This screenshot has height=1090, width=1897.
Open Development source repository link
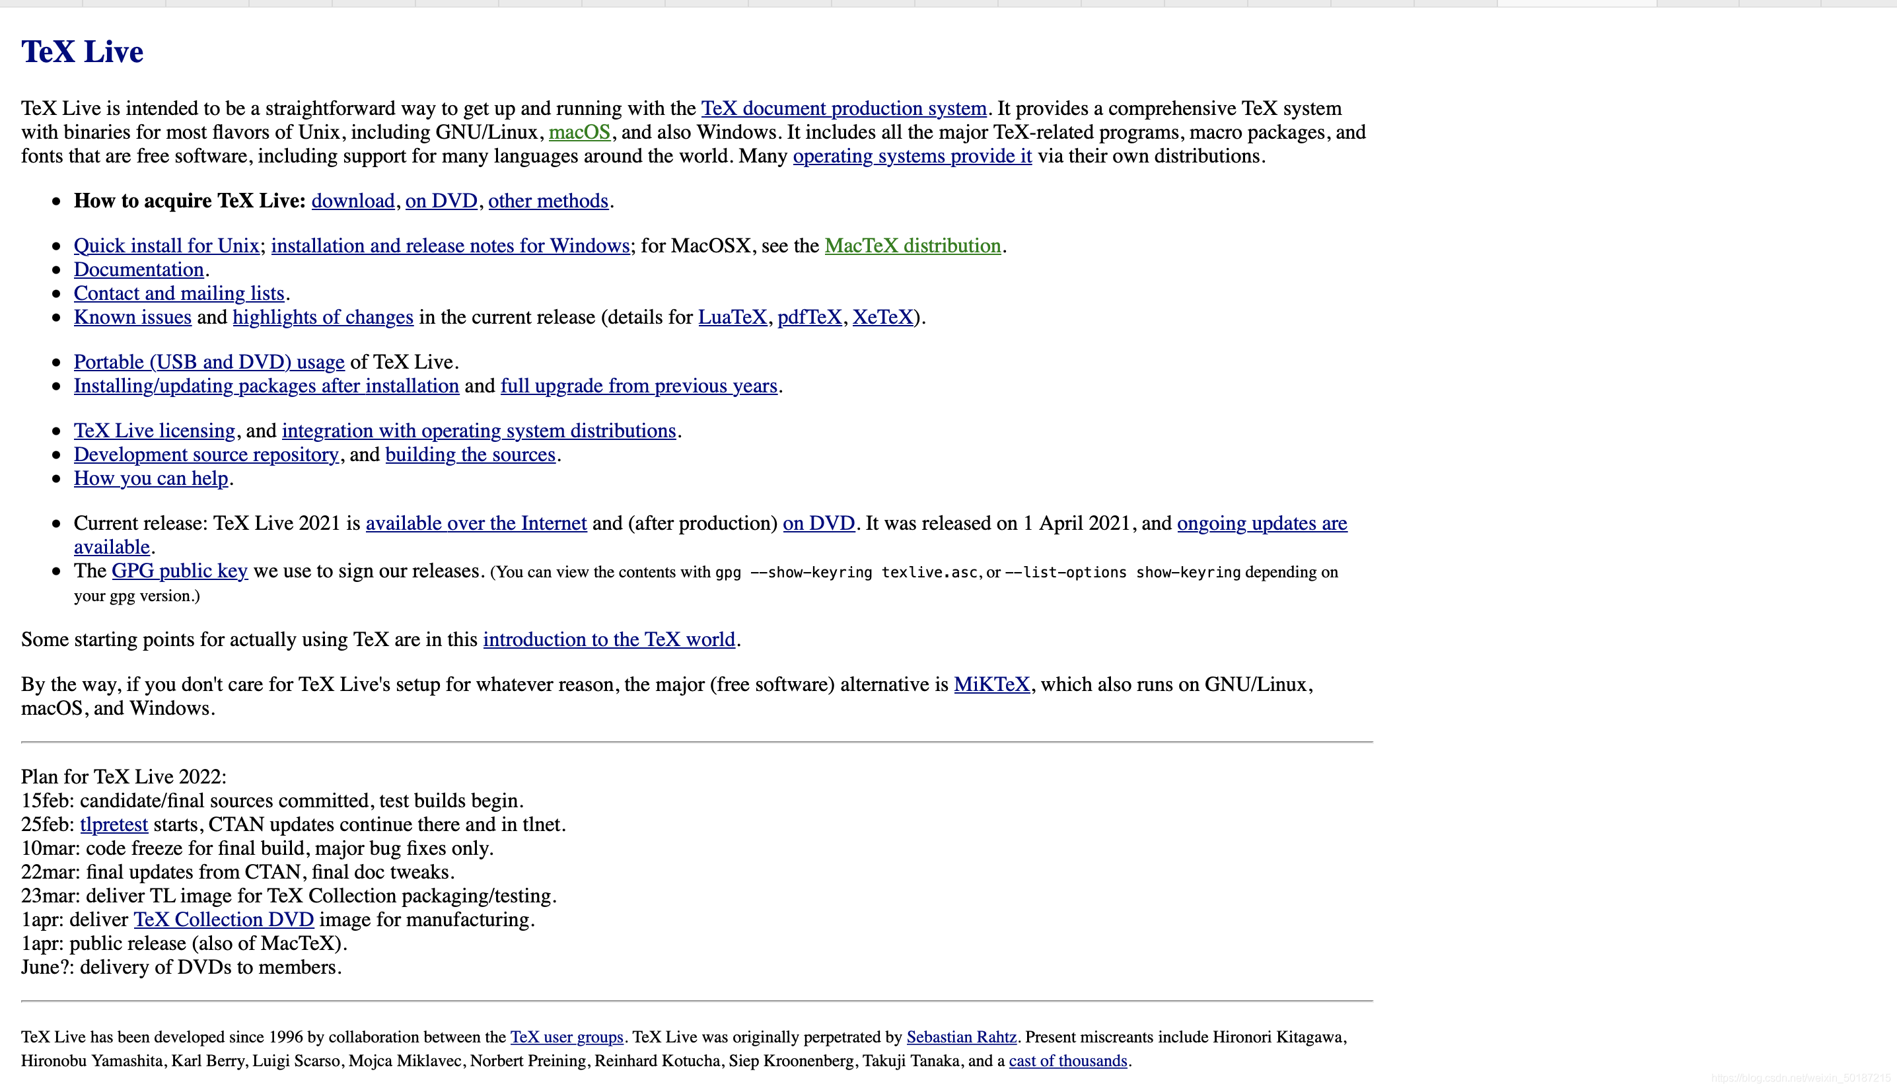[x=206, y=455]
